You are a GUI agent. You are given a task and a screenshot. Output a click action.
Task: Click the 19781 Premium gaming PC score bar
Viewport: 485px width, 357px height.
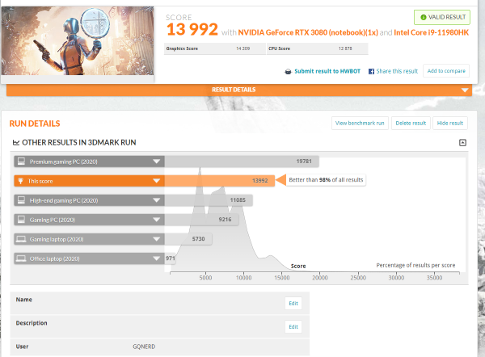click(x=242, y=162)
